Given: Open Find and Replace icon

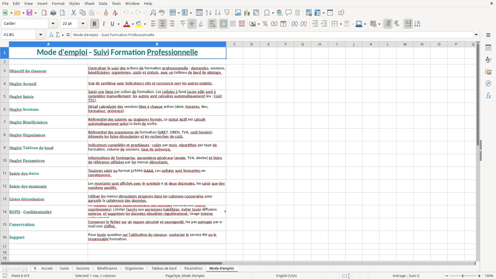Looking at the screenshot, I should (153, 13).
